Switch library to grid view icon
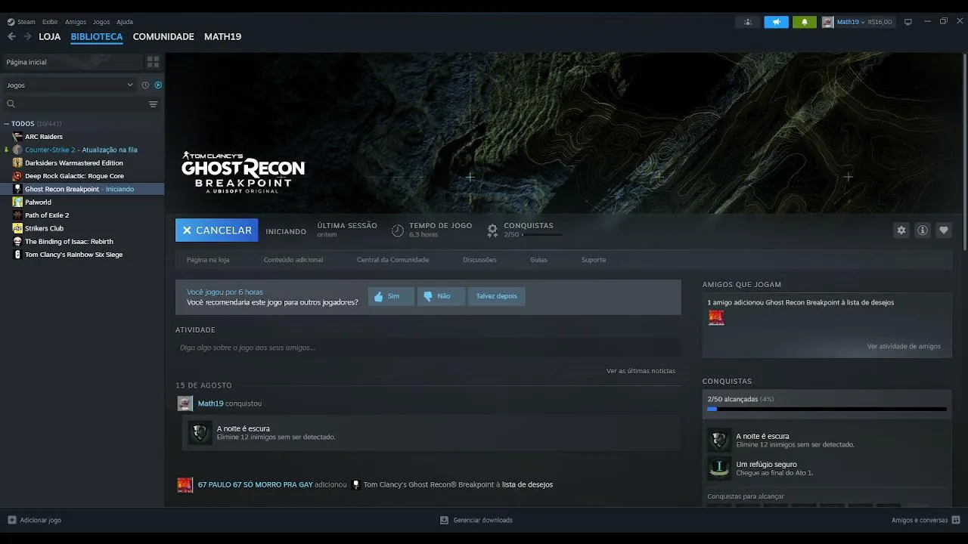Viewport: 968px width, 544px height. point(153,62)
